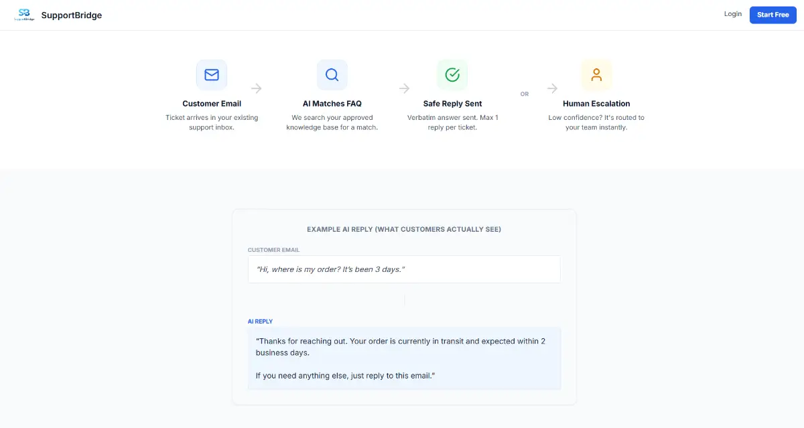Click the "Ticket arrives in your existing support inbox" text
This screenshot has width=804, height=428.
212,123
